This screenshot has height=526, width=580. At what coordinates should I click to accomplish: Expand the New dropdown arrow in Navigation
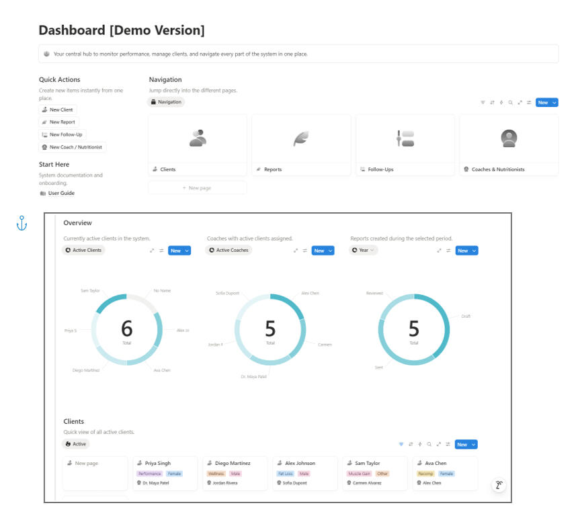[554, 103]
